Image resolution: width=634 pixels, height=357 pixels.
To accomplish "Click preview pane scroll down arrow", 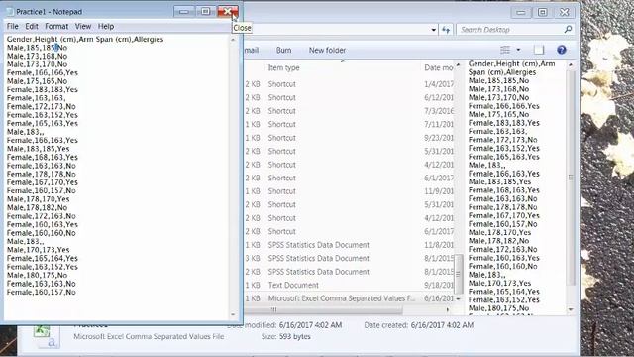I will tap(571, 309).
